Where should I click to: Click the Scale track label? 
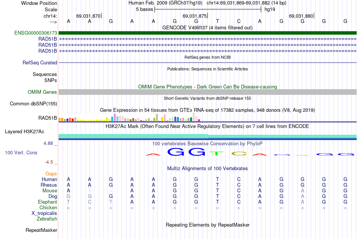pyautogui.click(x=51, y=9)
